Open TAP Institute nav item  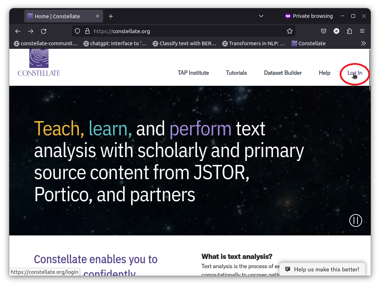(193, 73)
